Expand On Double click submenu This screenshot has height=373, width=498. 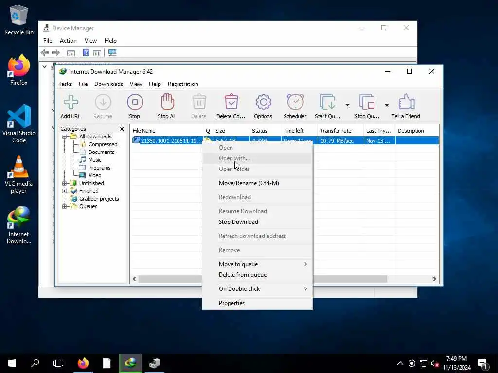[x=257, y=289]
